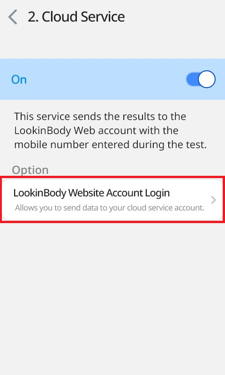Open LookinBody Website Account Login

(112, 200)
